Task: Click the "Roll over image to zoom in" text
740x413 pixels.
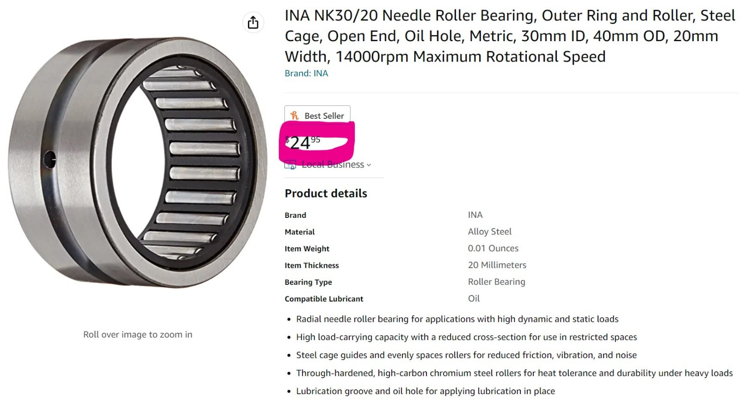Action: pos(137,334)
